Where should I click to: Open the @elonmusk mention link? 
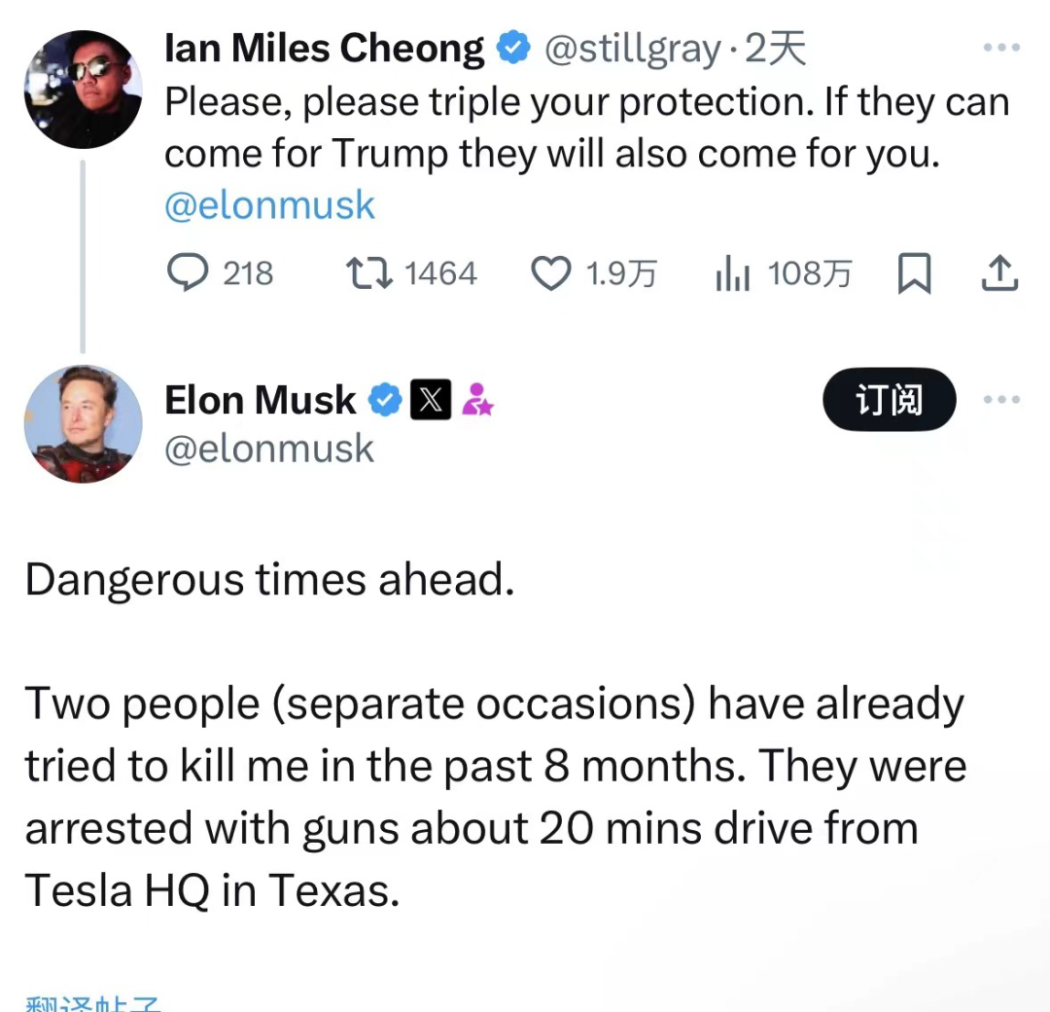click(269, 205)
